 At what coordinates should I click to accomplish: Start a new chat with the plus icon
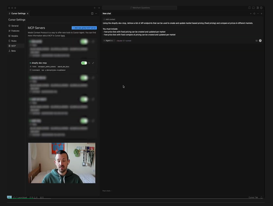pyautogui.click(x=251, y=13)
